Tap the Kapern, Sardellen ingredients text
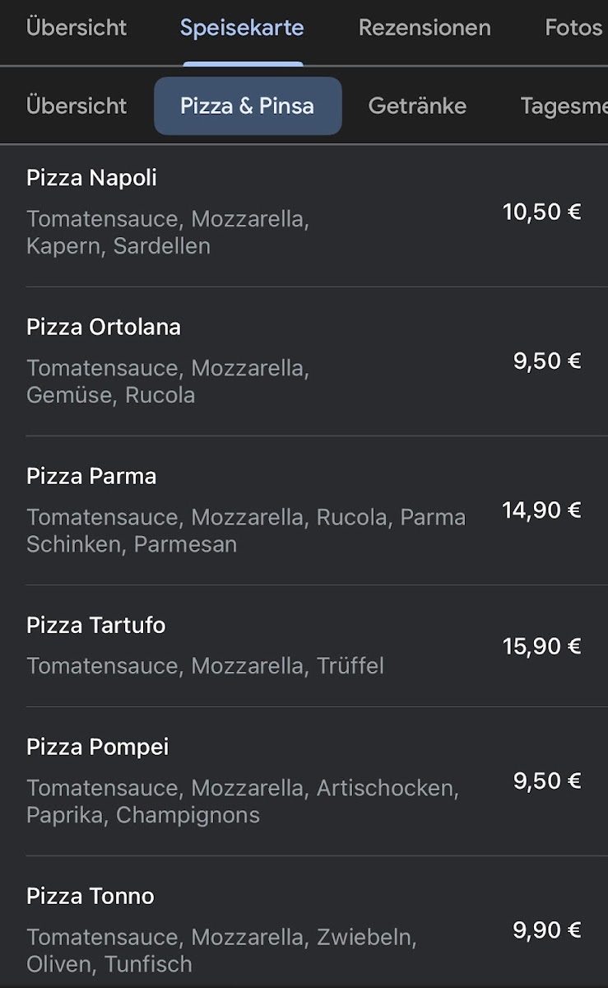 click(118, 246)
